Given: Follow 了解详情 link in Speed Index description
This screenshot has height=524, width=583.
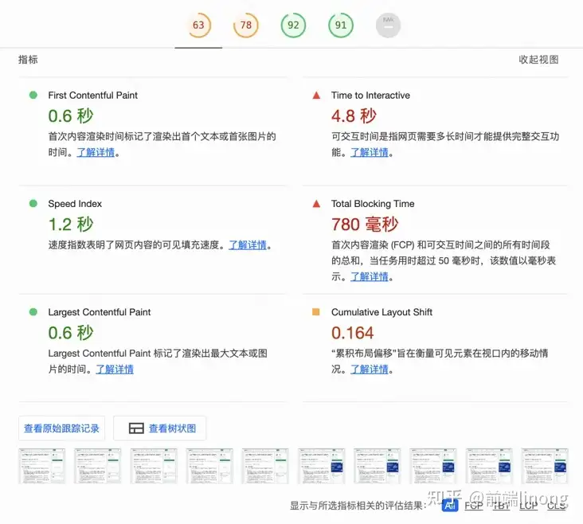Looking at the screenshot, I should [x=248, y=245].
